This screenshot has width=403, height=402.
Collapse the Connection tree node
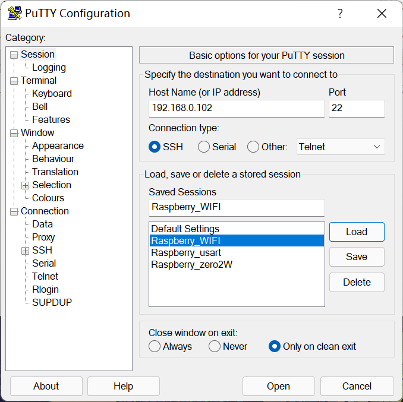(14, 212)
